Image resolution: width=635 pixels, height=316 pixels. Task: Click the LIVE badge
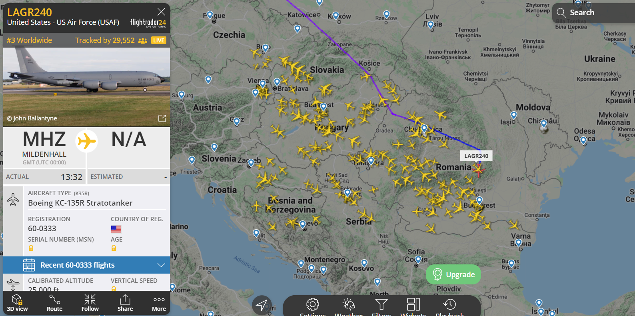(x=159, y=40)
